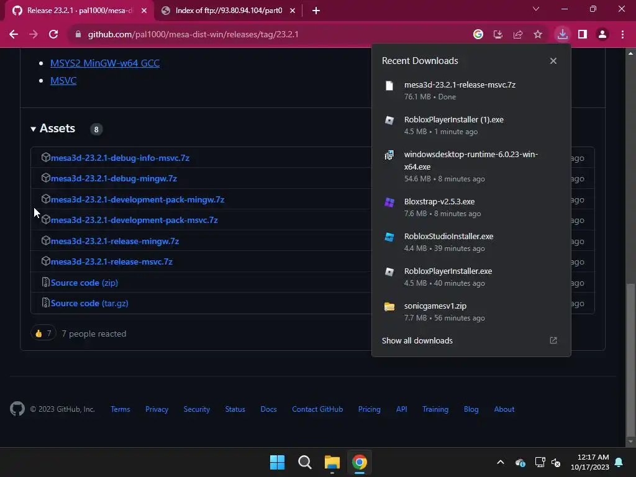This screenshot has width=636, height=477.
Task: Open the Chrome three-dot menu
Action: (622, 35)
